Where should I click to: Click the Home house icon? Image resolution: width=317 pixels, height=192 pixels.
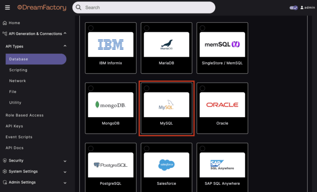(5, 23)
